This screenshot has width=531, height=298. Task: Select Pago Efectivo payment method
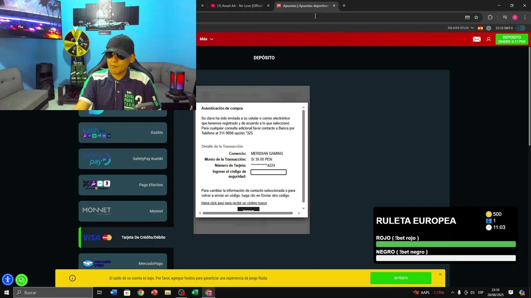[x=123, y=185]
